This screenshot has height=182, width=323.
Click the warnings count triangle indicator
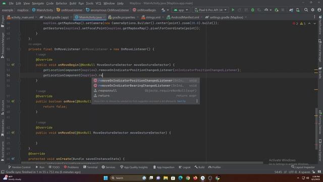[303, 24]
